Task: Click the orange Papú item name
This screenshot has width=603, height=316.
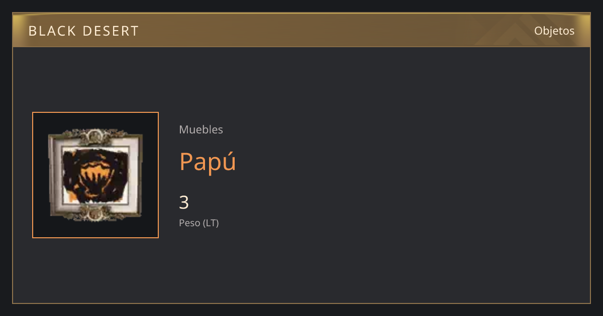Action: pos(208,161)
